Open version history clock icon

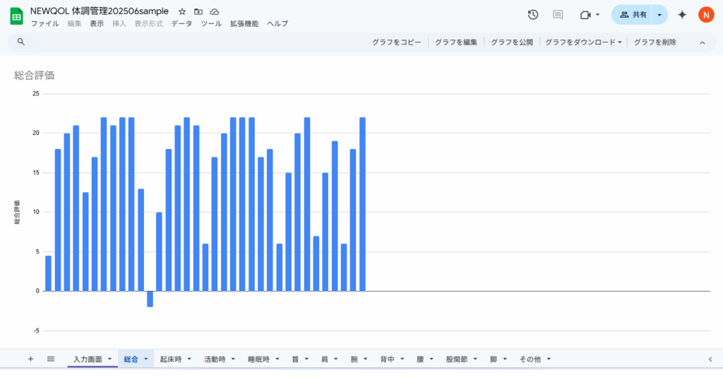533,15
